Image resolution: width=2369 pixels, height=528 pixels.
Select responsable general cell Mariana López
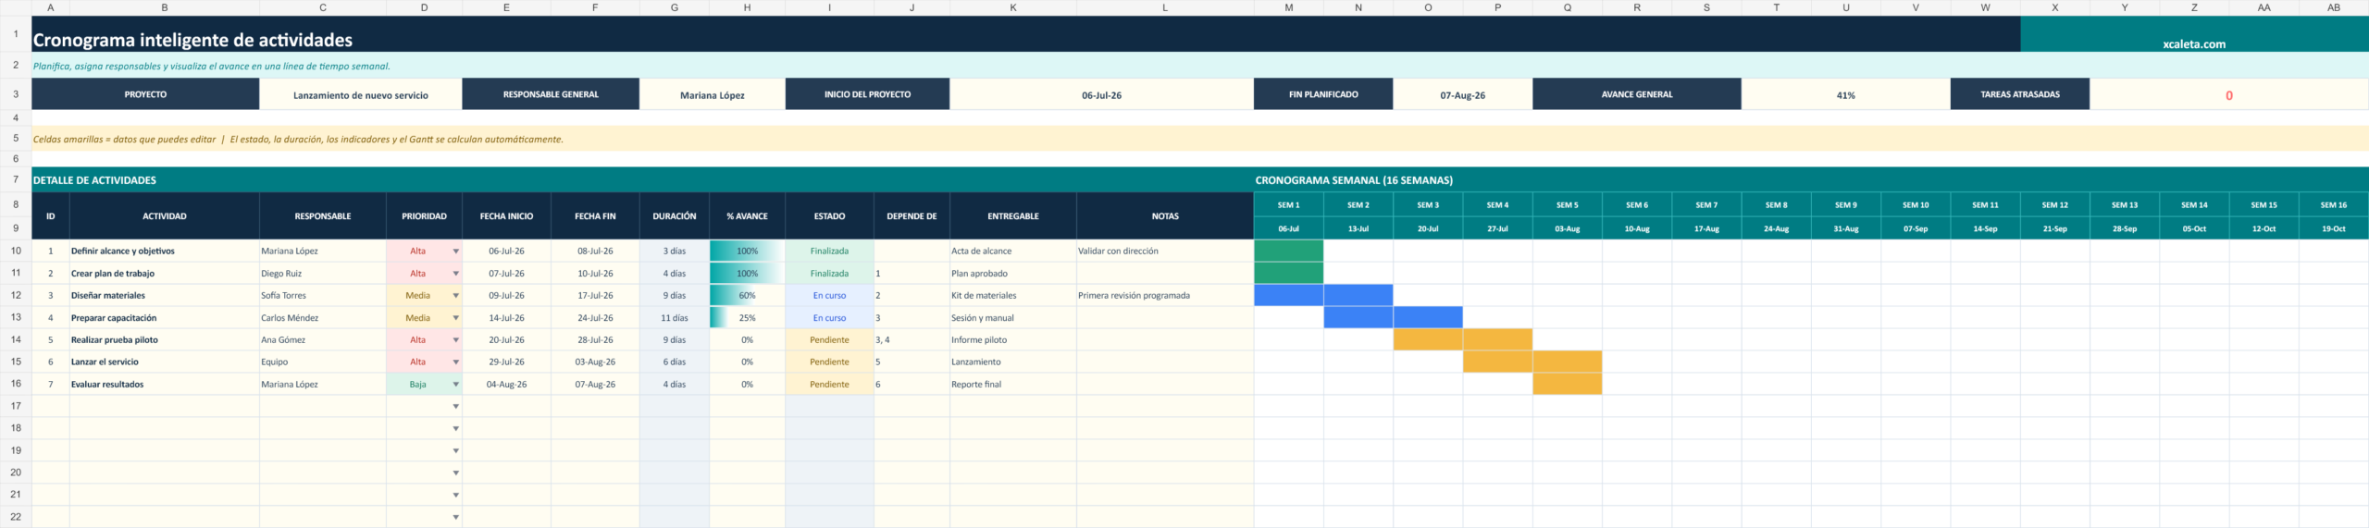pyautogui.click(x=712, y=94)
